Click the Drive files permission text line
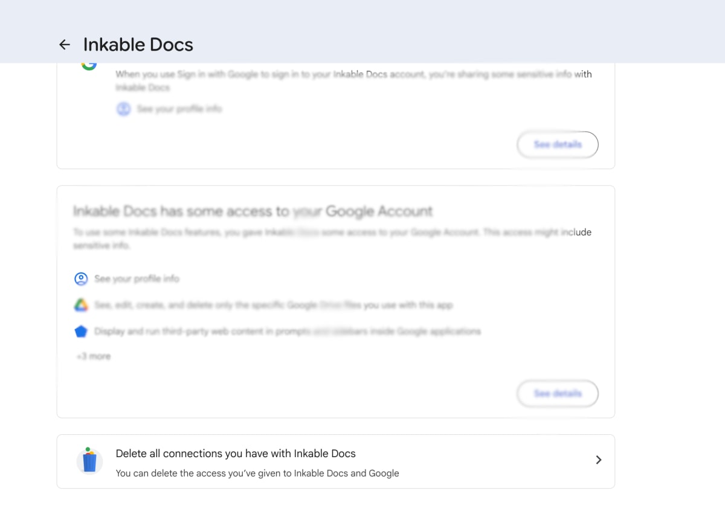This screenshot has width=725, height=520. pyautogui.click(x=274, y=306)
